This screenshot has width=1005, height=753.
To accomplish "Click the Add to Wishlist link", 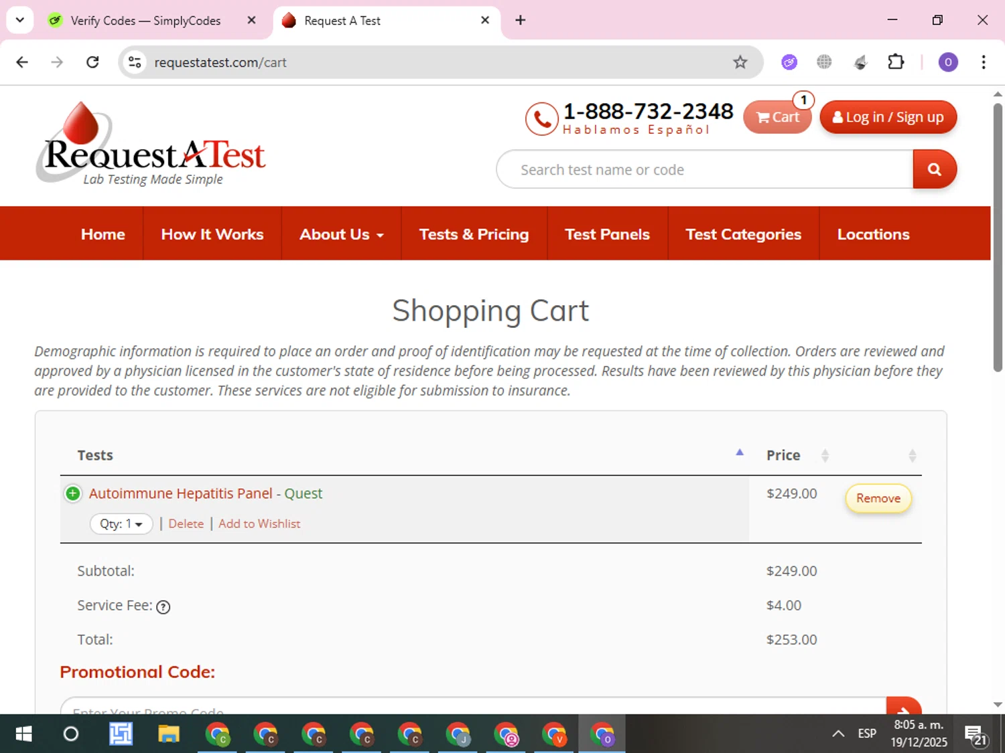I will click(259, 523).
